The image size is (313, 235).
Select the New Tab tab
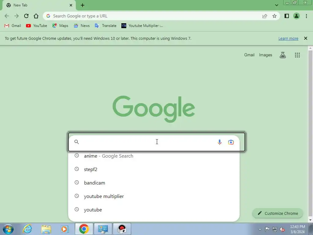39,5
